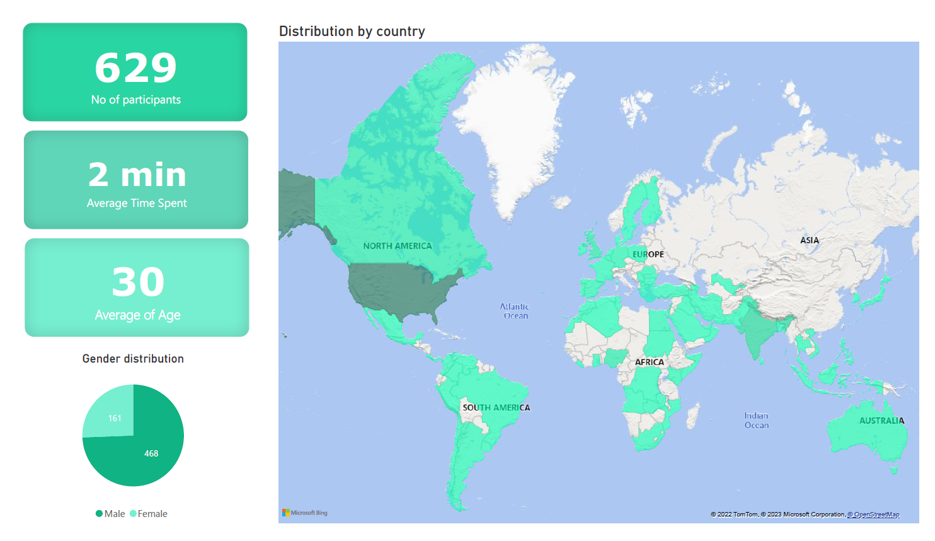Open the OpenStreetMap attribution link

click(x=873, y=515)
